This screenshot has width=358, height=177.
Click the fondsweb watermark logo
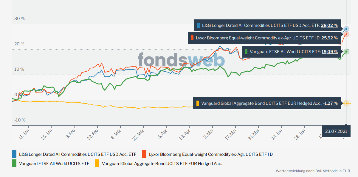tap(181, 60)
